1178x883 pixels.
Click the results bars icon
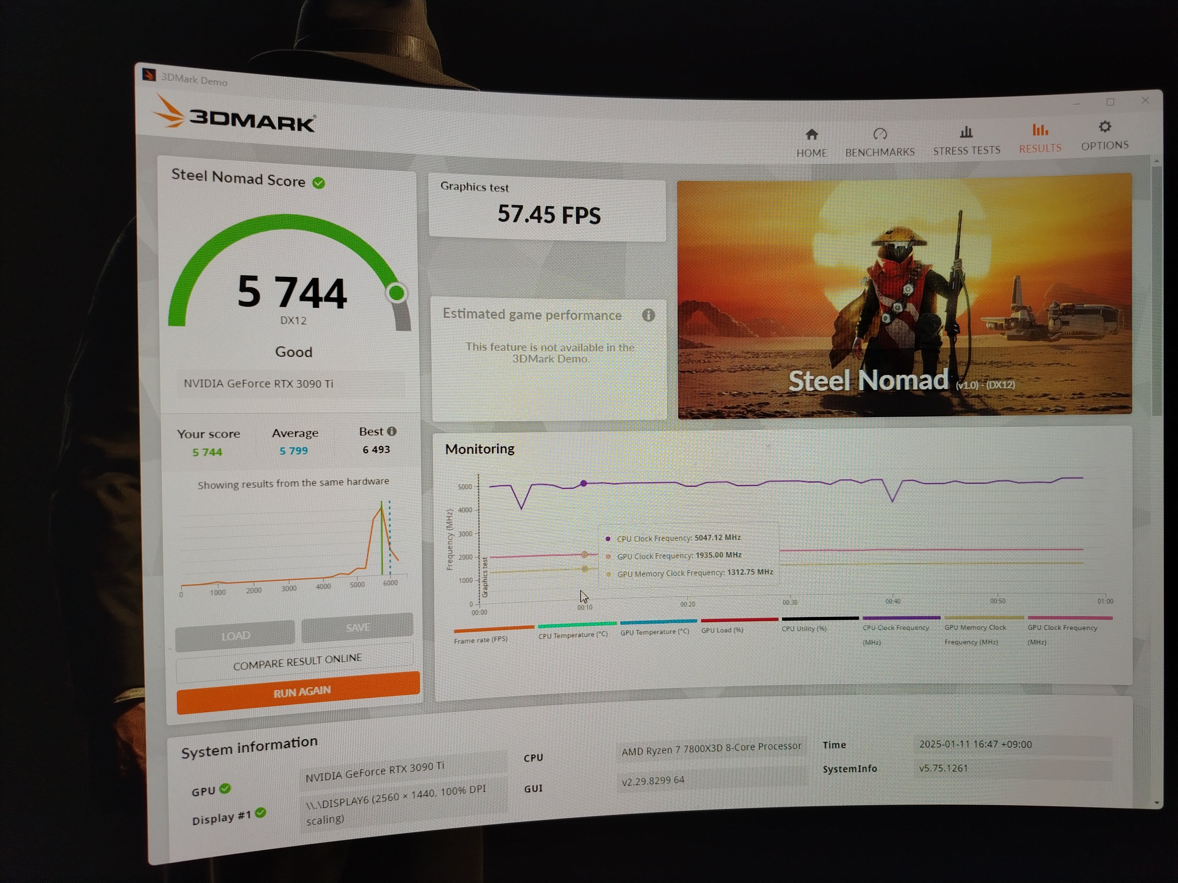pos(1040,129)
